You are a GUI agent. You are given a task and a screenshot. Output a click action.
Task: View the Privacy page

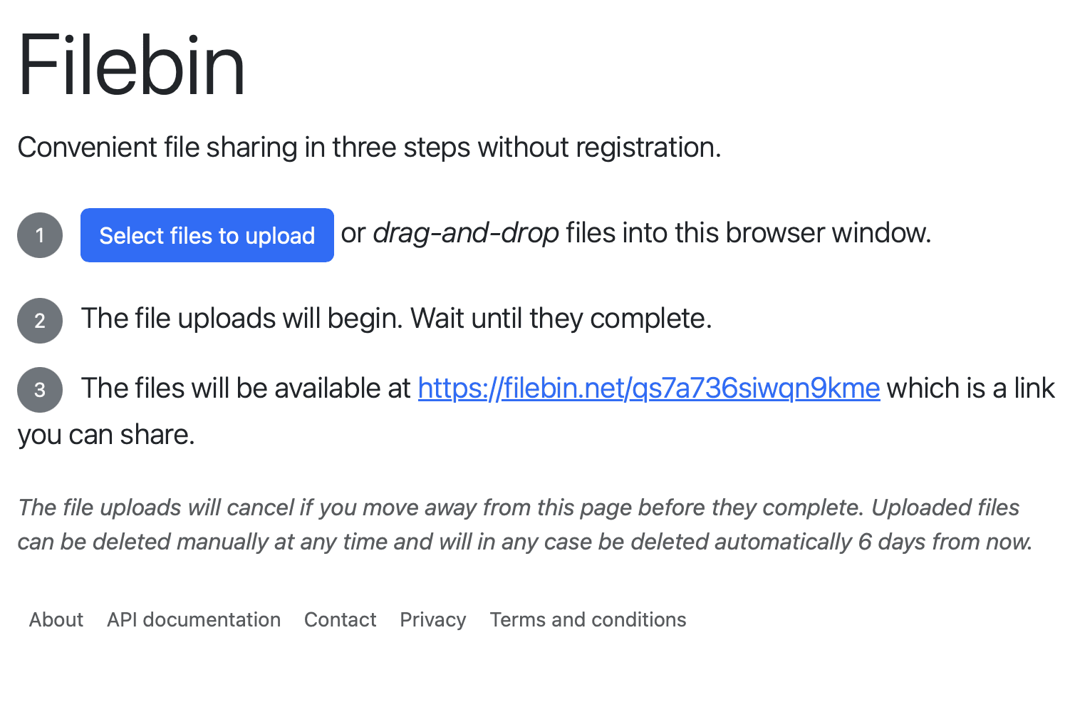point(432,619)
